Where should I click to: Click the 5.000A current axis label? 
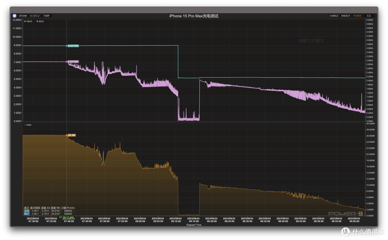tap(369, 20)
